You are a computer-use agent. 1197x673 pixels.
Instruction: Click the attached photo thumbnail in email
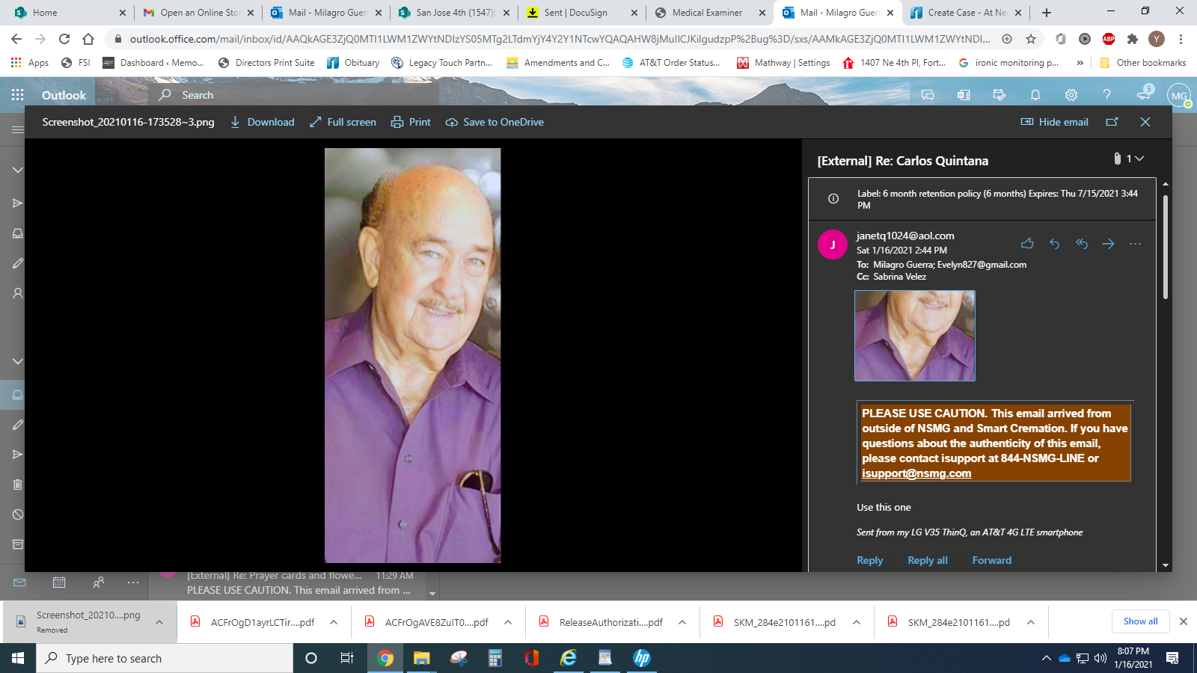coord(914,336)
